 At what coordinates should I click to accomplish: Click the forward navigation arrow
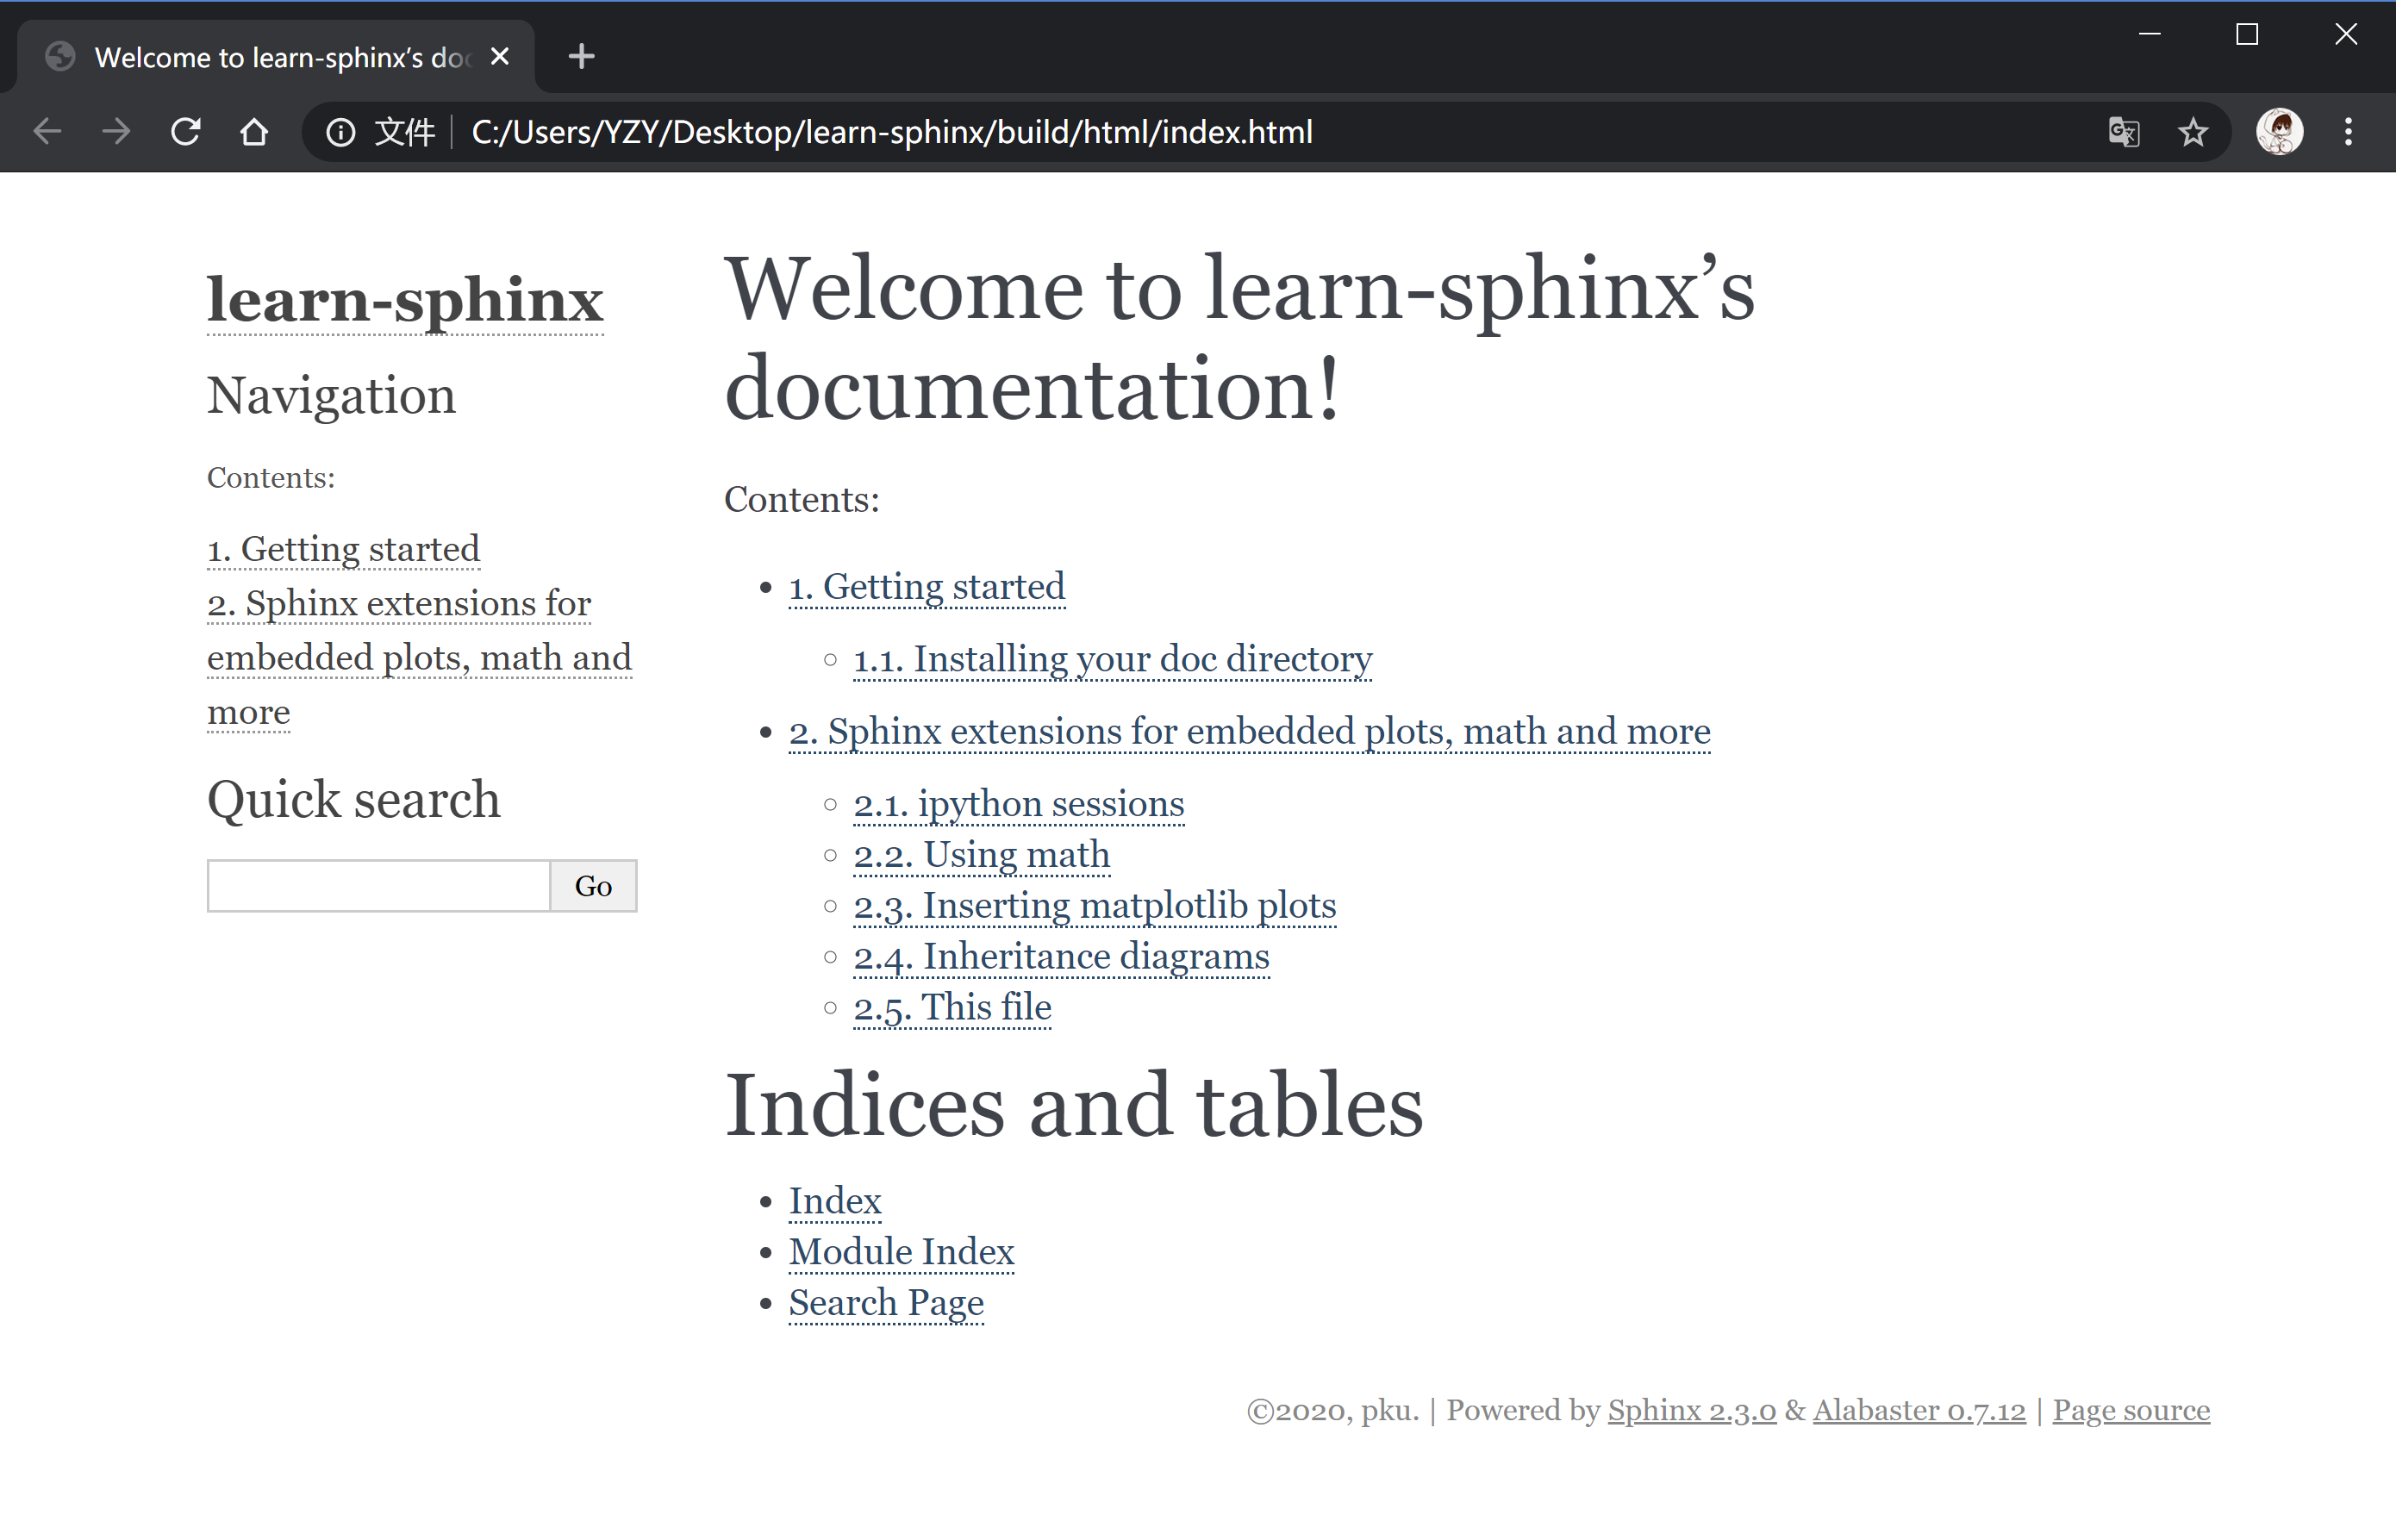(x=116, y=131)
